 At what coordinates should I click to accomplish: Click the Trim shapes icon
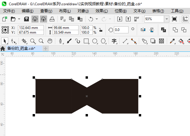[175, 30]
